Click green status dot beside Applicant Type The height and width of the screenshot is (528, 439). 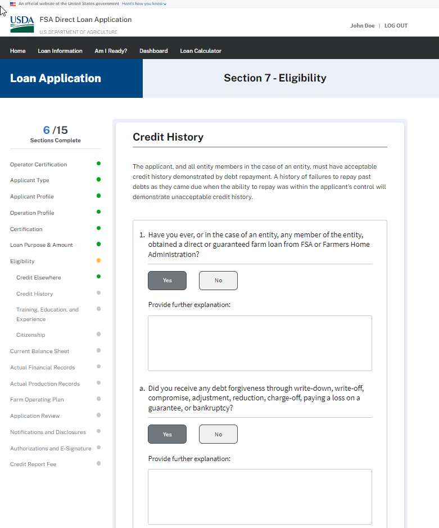[x=98, y=179]
